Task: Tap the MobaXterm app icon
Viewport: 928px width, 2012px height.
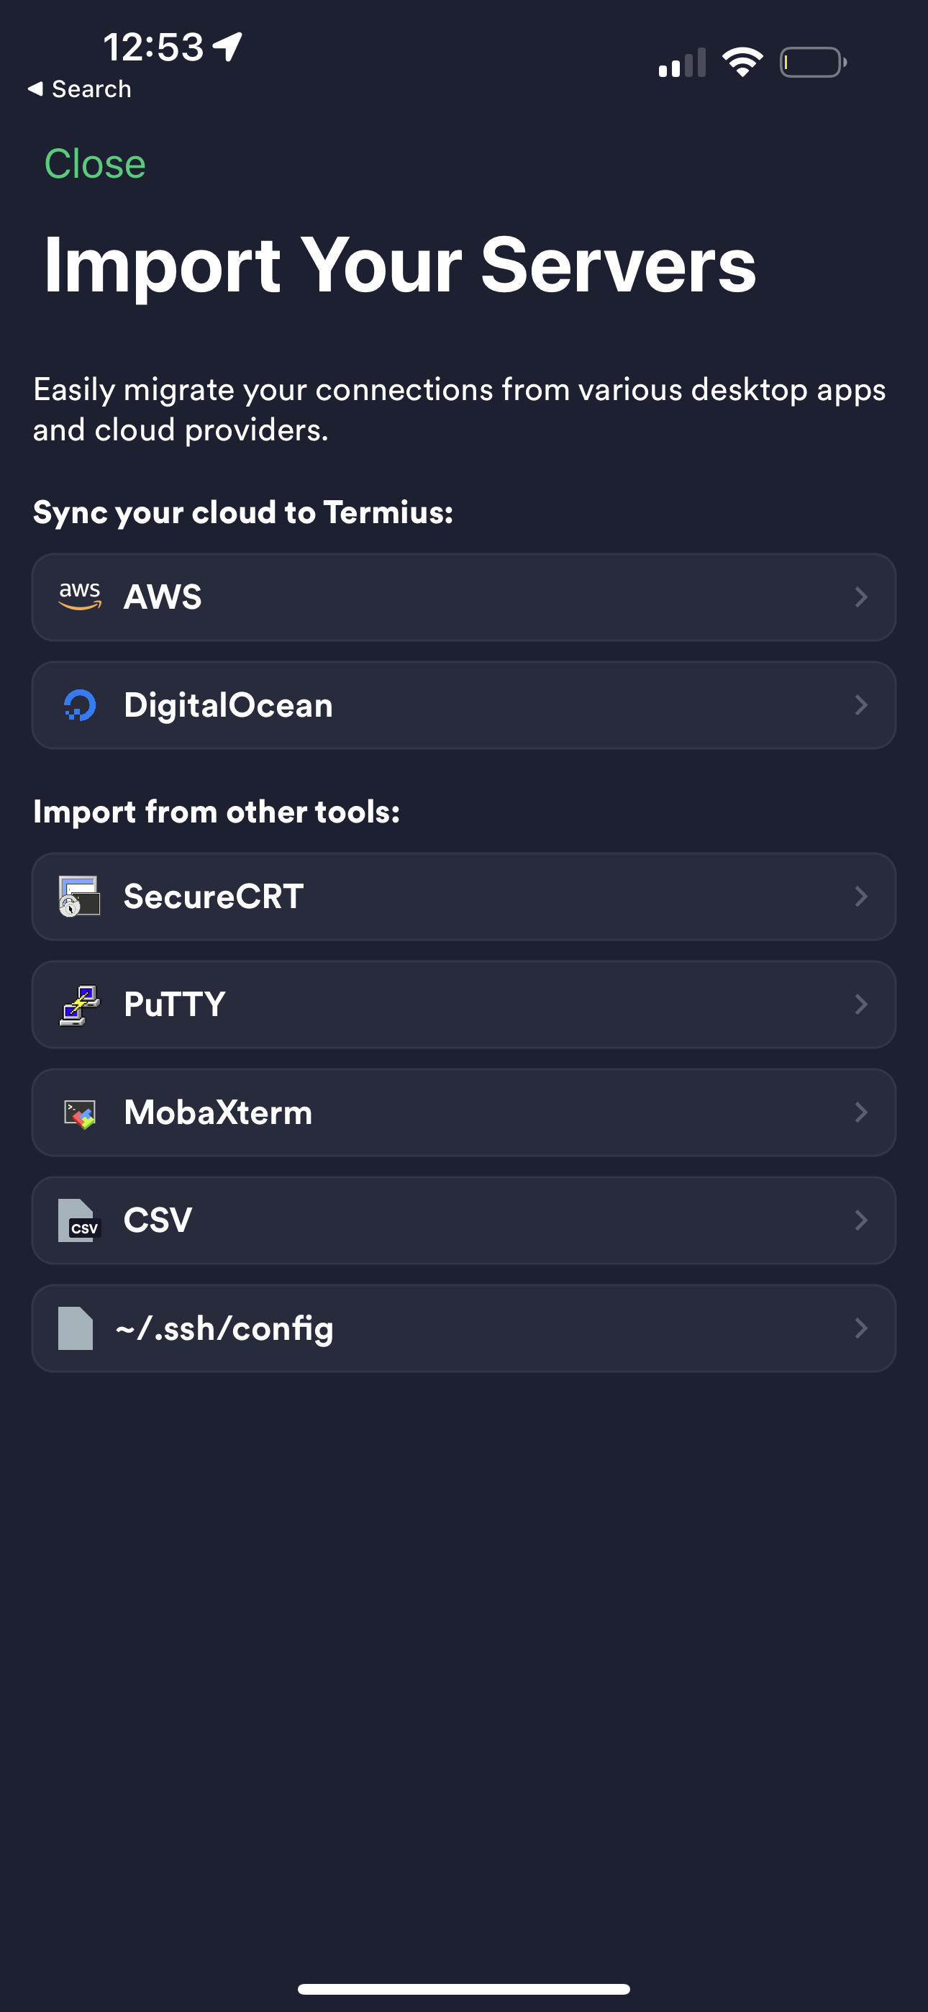Action: pos(80,1113)
